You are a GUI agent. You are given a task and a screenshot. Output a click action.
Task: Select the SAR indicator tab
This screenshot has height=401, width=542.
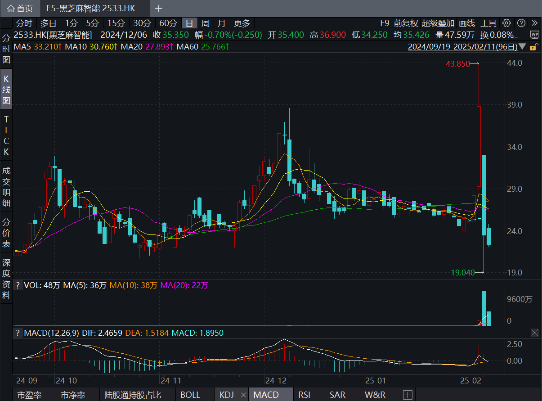337,395
